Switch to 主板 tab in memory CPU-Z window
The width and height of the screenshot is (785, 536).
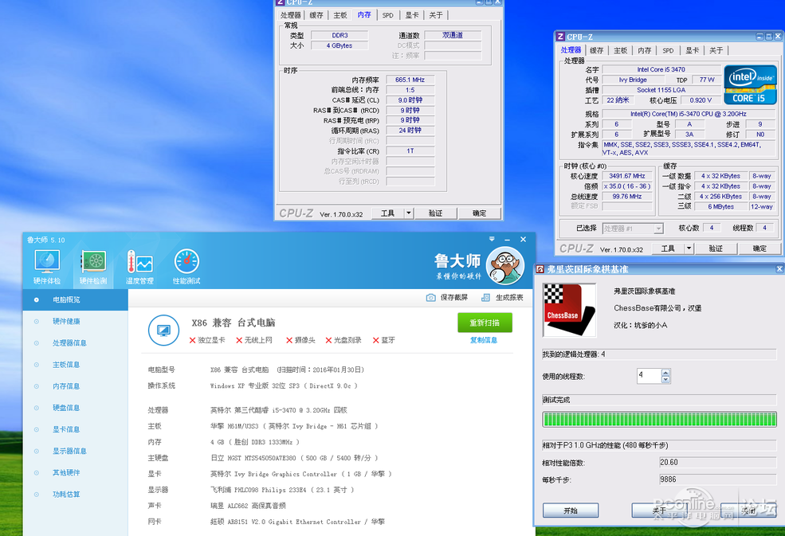pos(340,15)
